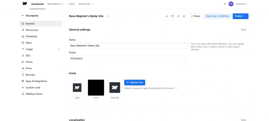The image size is (269, 121).
Task: Click the Aa icon for Fonts
Action: 23,69
